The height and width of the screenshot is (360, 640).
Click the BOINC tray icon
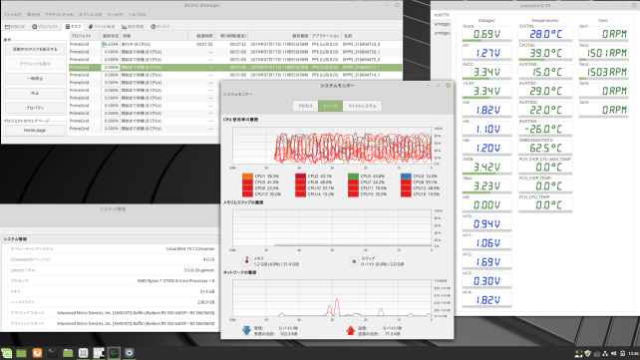click(x=578, y=353)
